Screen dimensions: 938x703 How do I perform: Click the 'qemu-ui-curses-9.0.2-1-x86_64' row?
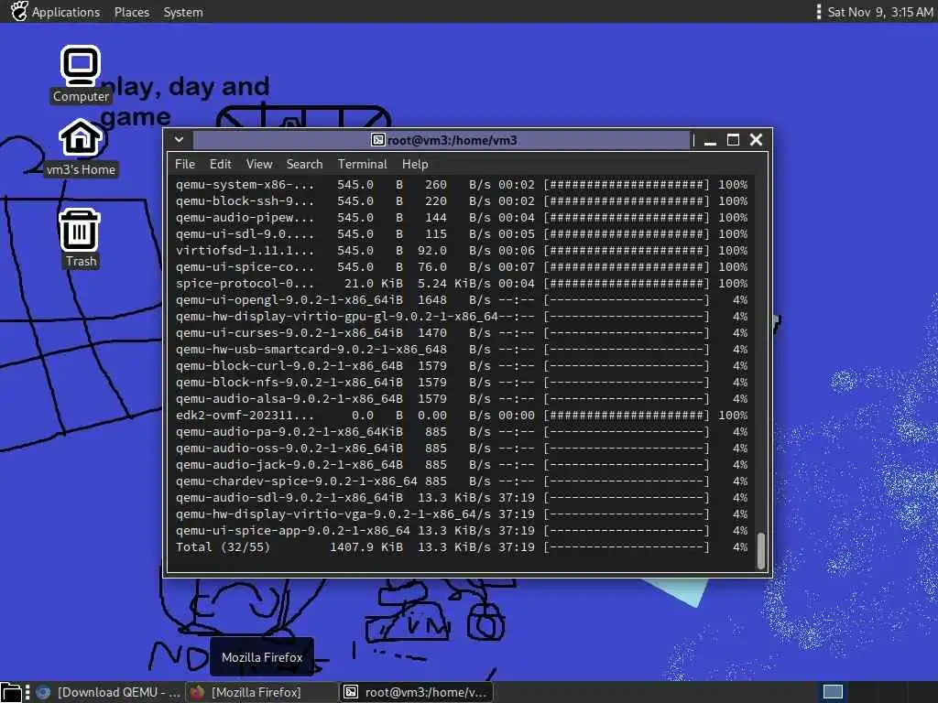point(462,333)
